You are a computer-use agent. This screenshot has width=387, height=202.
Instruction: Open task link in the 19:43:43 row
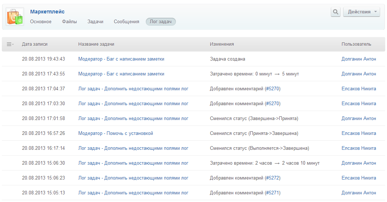[121, 59]
